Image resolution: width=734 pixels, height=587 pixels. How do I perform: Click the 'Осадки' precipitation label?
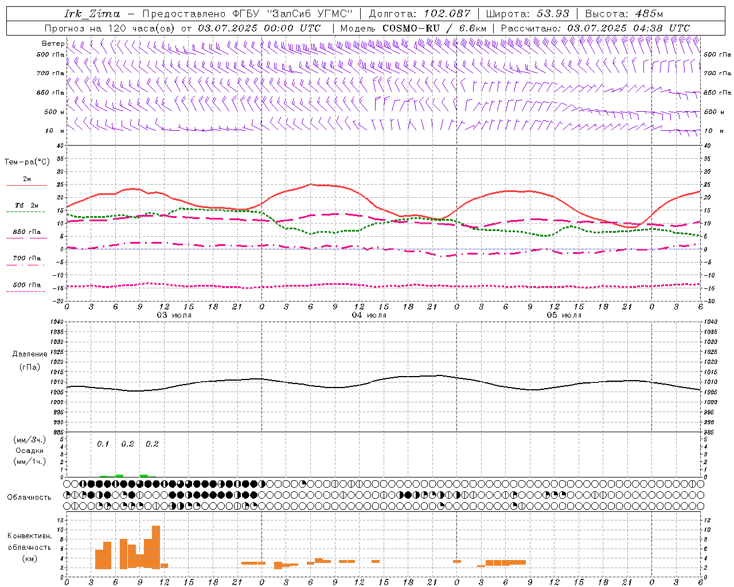tap(30, 451)
